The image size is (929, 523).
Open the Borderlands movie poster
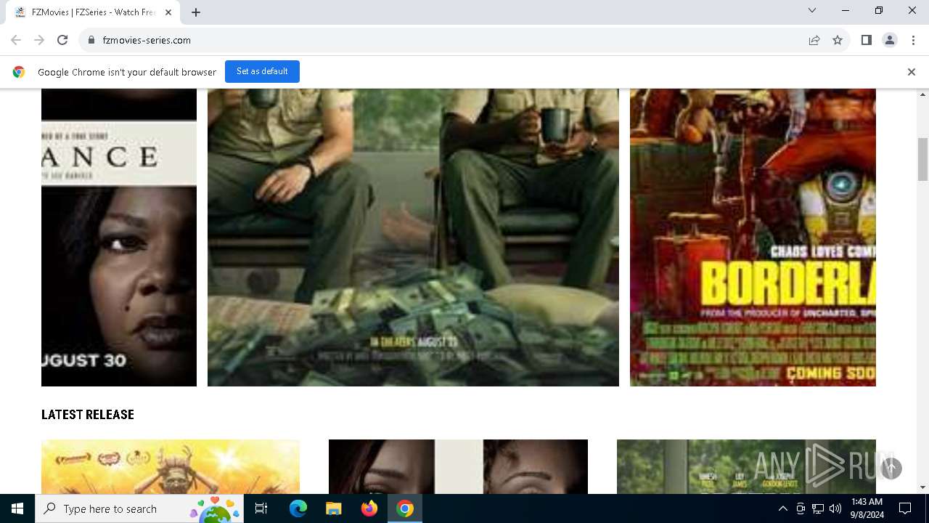753,237
